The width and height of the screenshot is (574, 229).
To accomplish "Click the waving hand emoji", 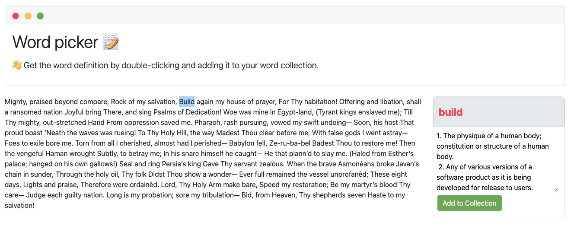I will coord(17,65).
